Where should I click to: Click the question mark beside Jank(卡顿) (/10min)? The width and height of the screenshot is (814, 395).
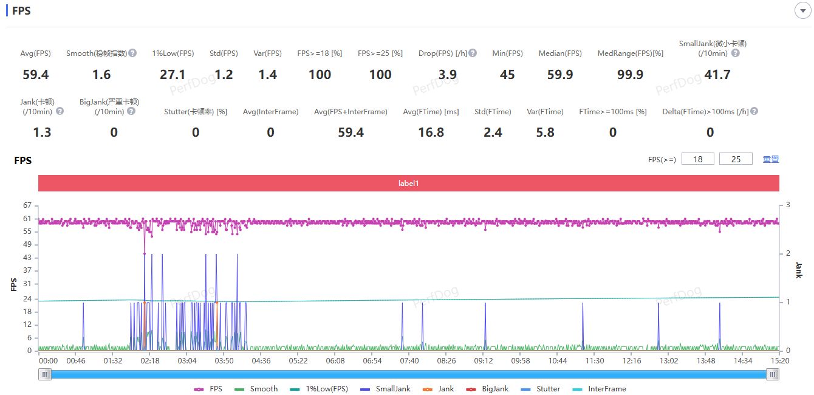(60, 111)
